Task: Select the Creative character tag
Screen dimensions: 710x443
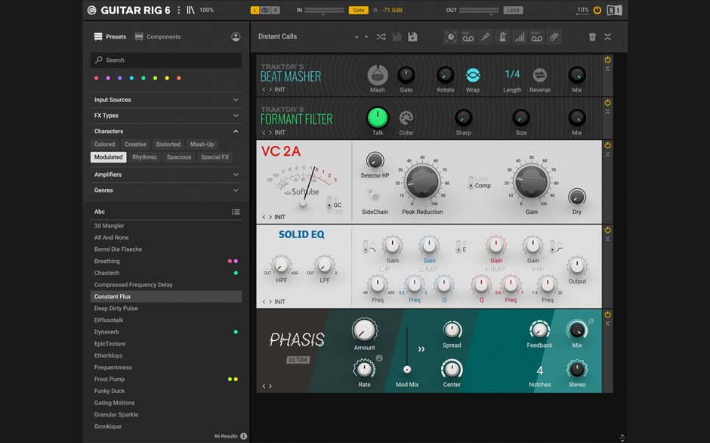Action: tap(135, 144)
